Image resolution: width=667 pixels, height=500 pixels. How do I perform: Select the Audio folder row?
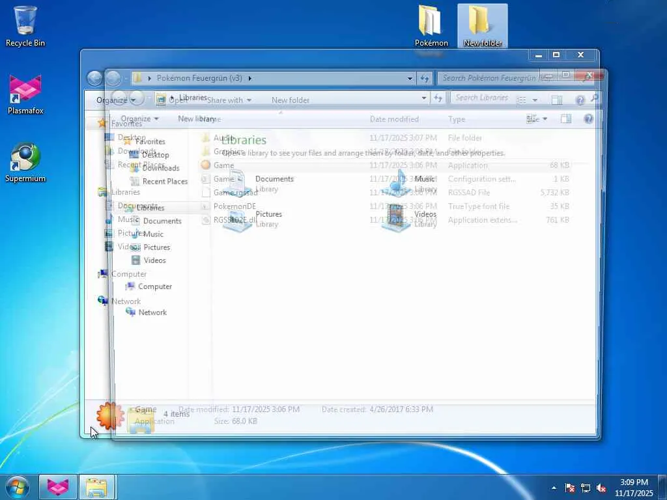coord(385,138)
